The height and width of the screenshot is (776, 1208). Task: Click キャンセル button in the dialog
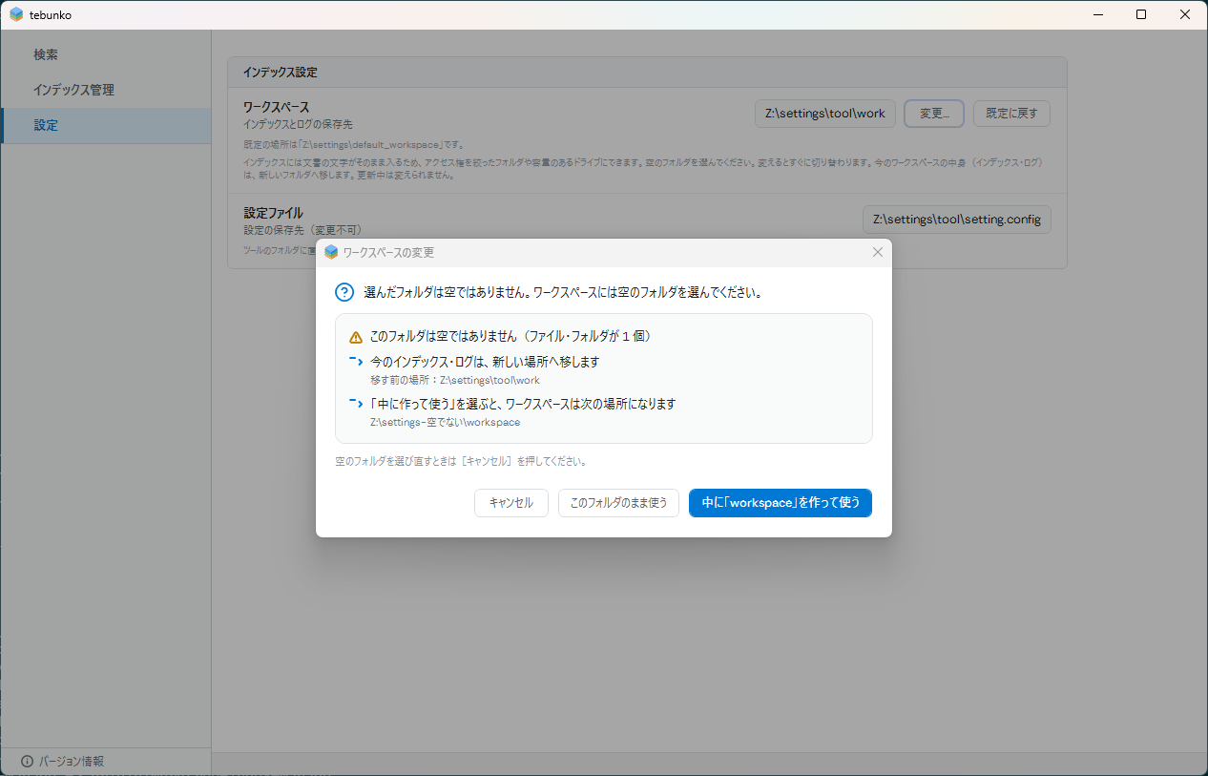511,503
